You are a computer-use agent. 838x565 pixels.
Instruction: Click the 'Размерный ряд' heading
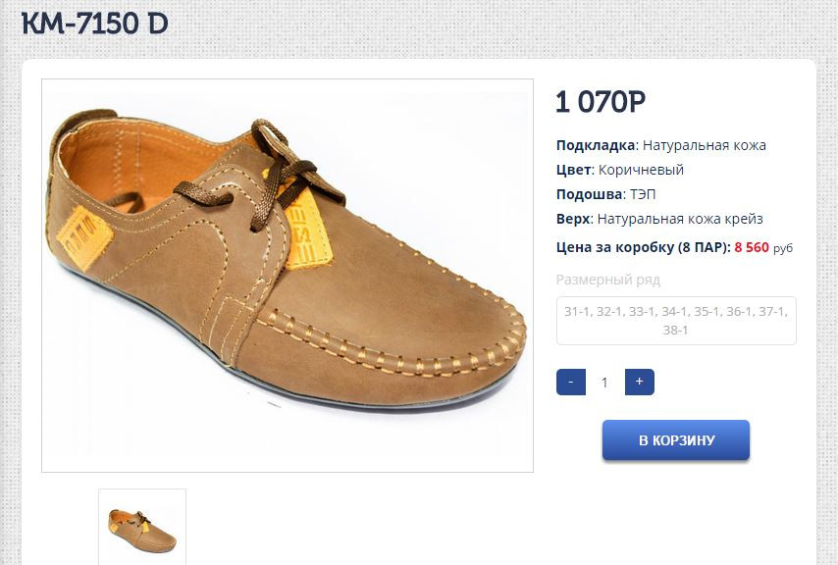click(608, 280)
